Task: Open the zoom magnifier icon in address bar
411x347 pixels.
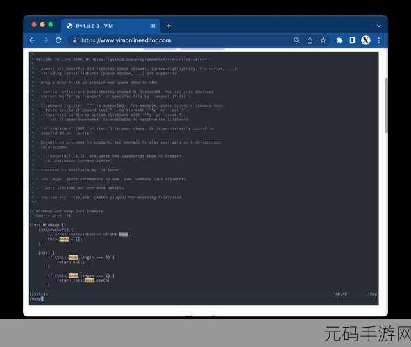Action: coord(296,40)
